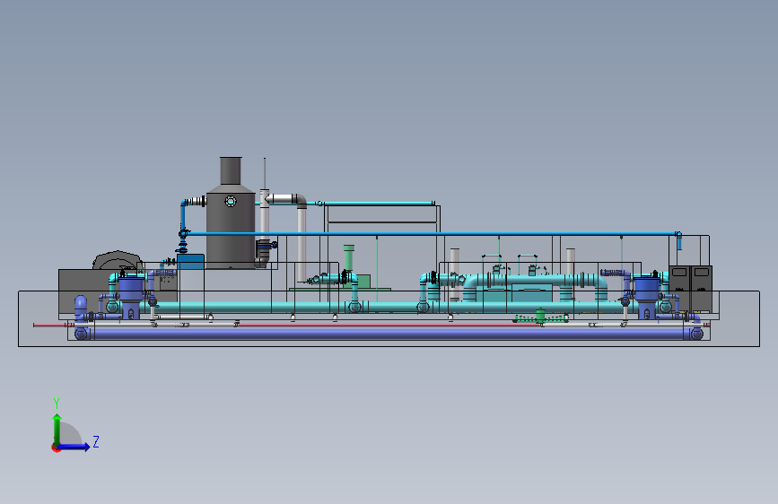Screen dimensions: 778x504
Task: Pick the circular porthole on the tower
Action: tap(231, 202)
